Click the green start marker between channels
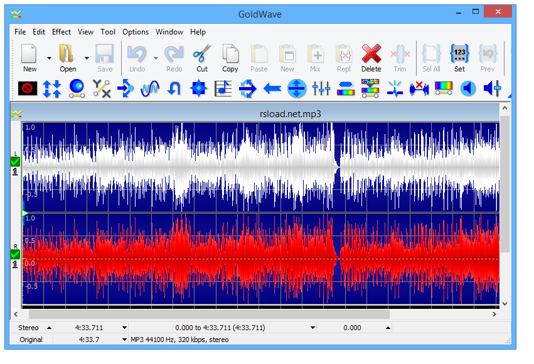The image size is (534, 364). tap(24, 214)
